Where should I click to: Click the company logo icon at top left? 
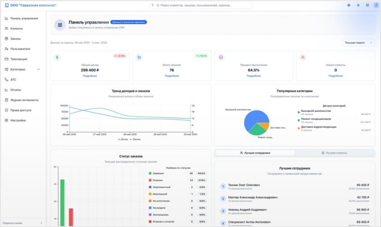click(6, 5)
